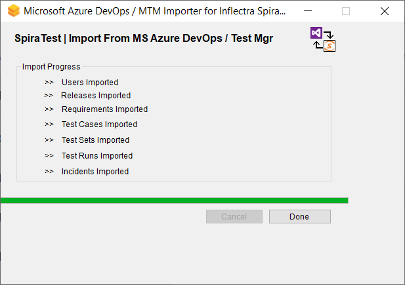
Task: Close the MTM Importer window
Action: point(385,11)
